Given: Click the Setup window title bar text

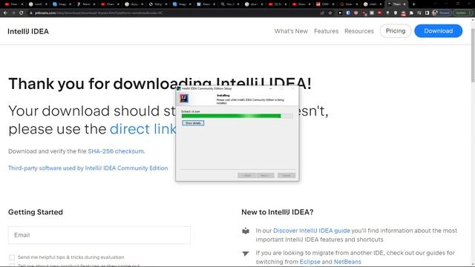Looking at the screenshot, I should (206, 88).
